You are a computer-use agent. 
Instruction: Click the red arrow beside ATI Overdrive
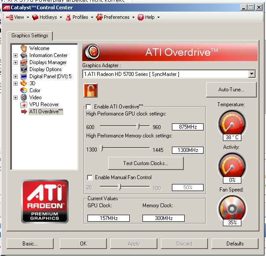(24, 112)
